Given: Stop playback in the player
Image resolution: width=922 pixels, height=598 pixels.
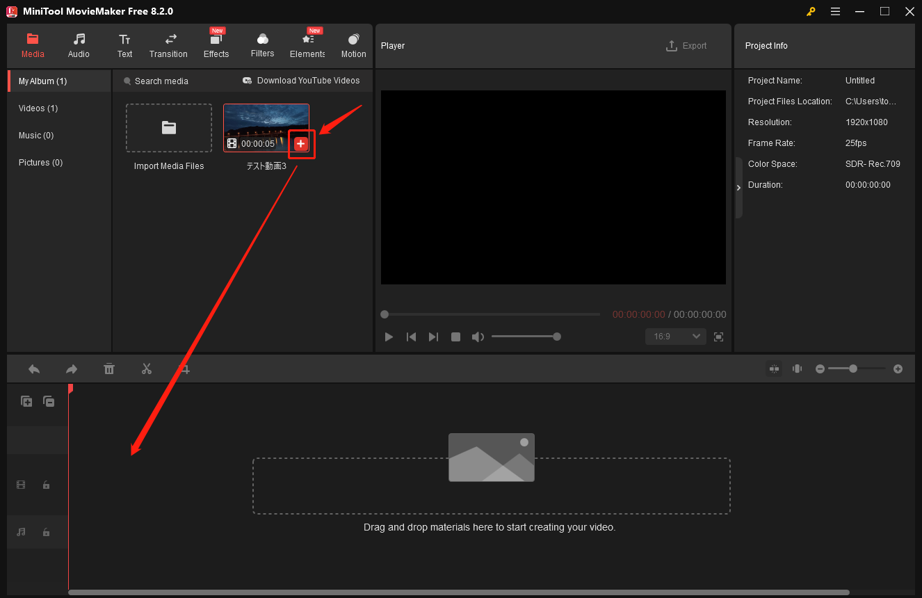Looking at the screenshot, I should click(455, 337).
